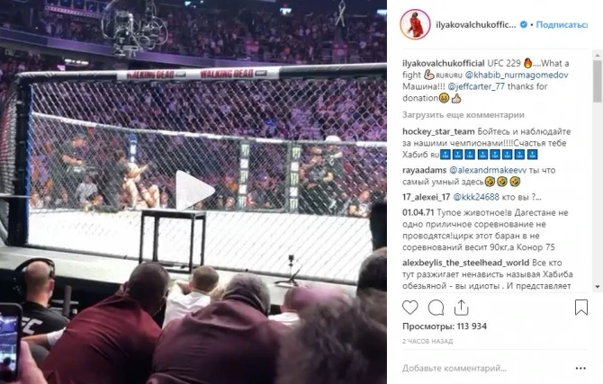Viewport: 603px width, 384px height.
Task: Click scrollbar up arrow in comments
Action: click(598, 56)
